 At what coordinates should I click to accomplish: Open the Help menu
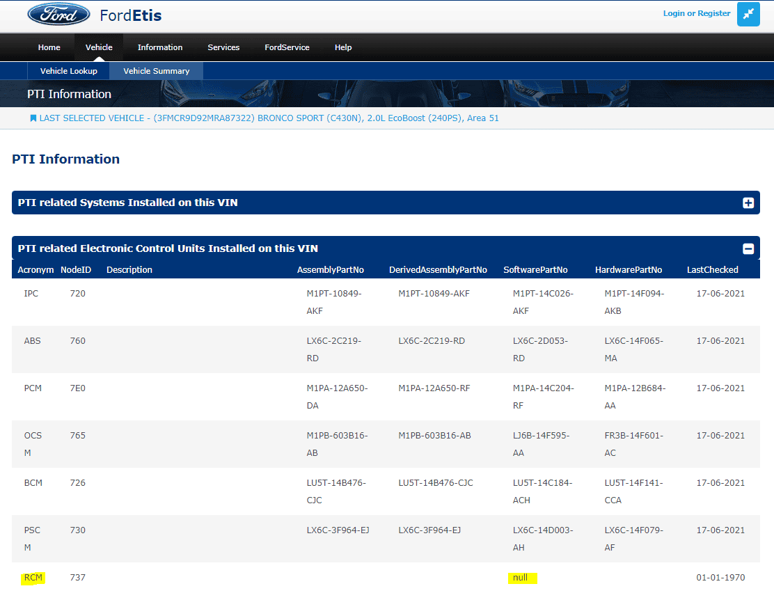tap(343, 47)
